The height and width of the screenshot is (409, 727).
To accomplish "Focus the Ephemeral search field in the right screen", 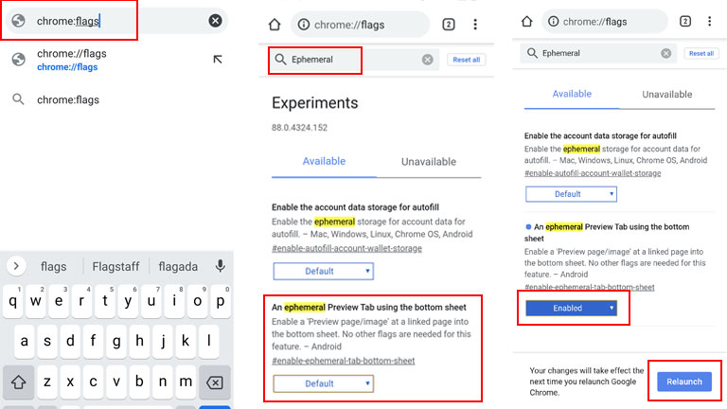I will click(x=598, y=53).
